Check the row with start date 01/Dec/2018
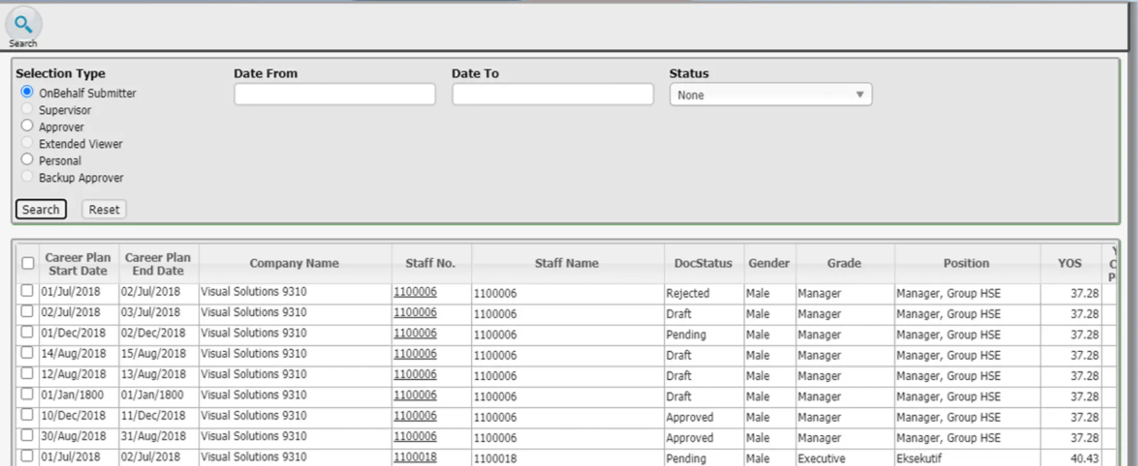The height and width of the screenshot is (466, 1138). [27, 332]
